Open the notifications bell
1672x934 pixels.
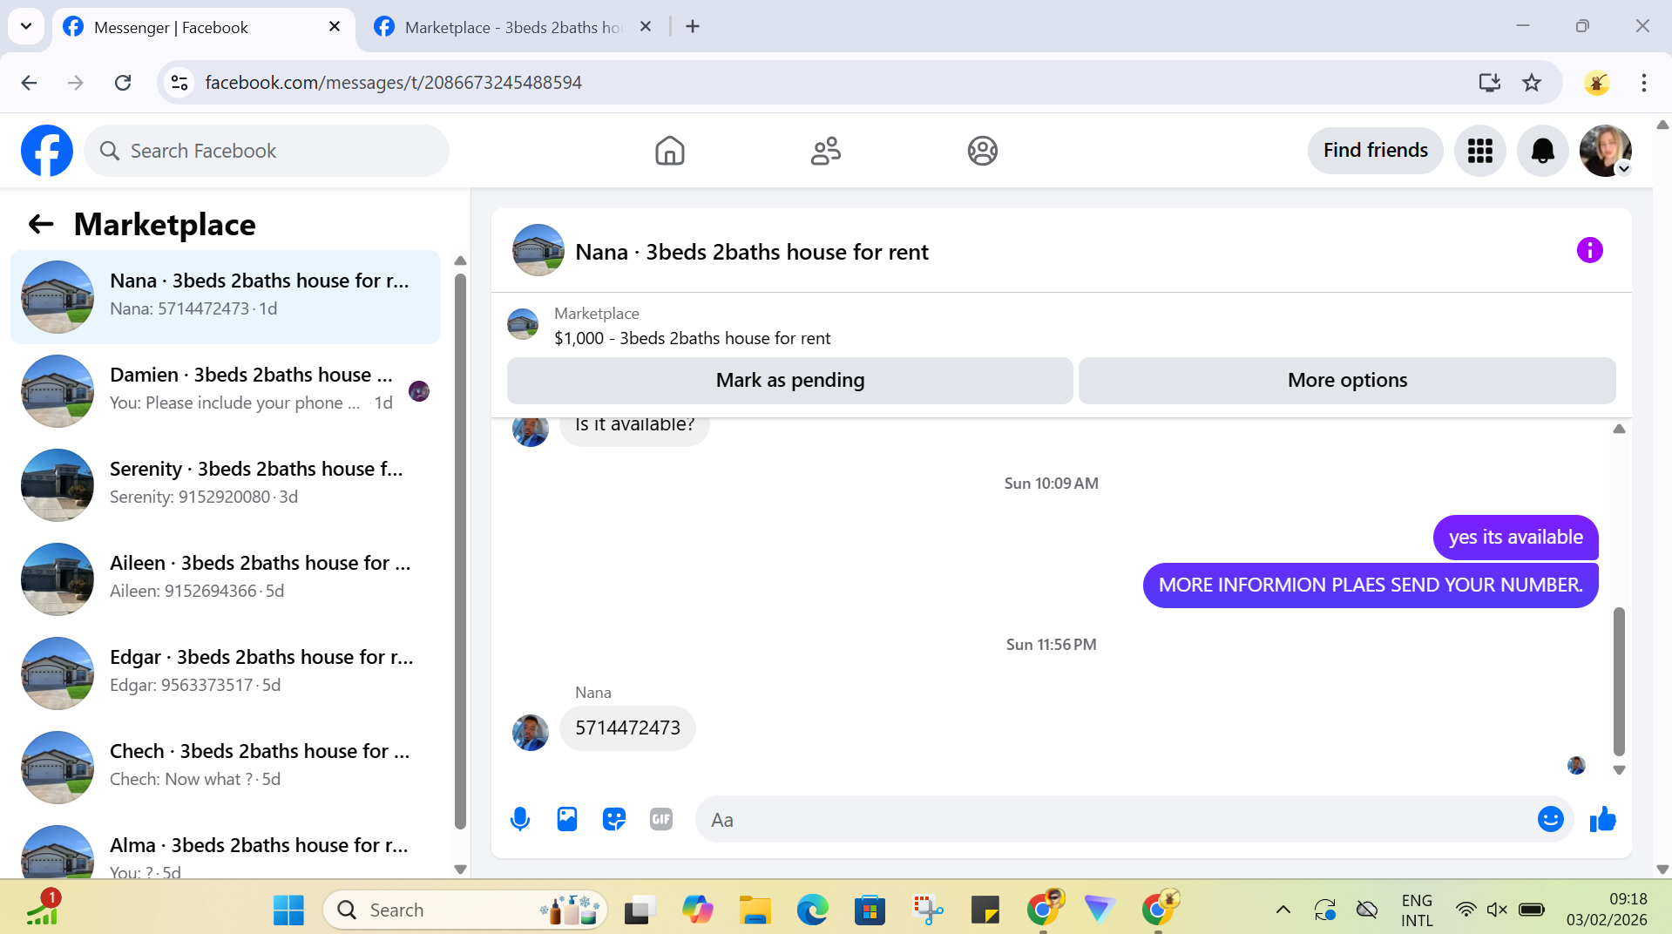1542,151
